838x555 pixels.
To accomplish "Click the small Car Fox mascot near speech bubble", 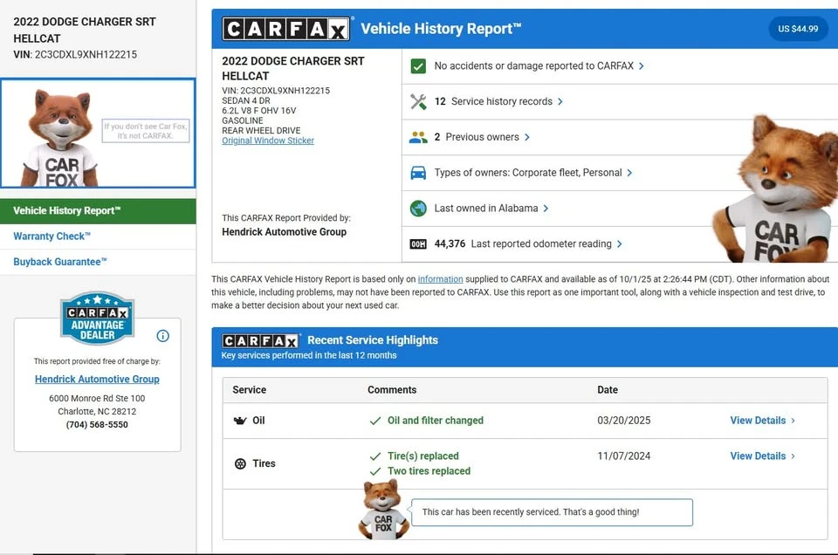I will tap(383, 509).
